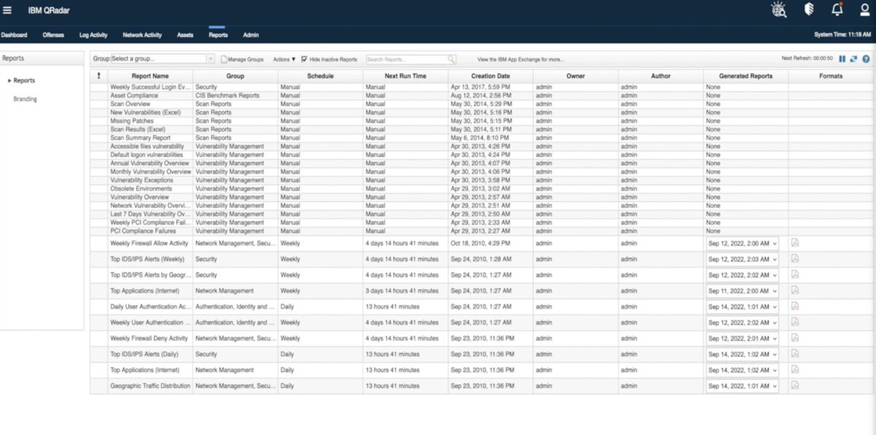Open PDF for Weekly Firewall Allow Activity
This screenshot has height=435, width=876.
[795, 242]
